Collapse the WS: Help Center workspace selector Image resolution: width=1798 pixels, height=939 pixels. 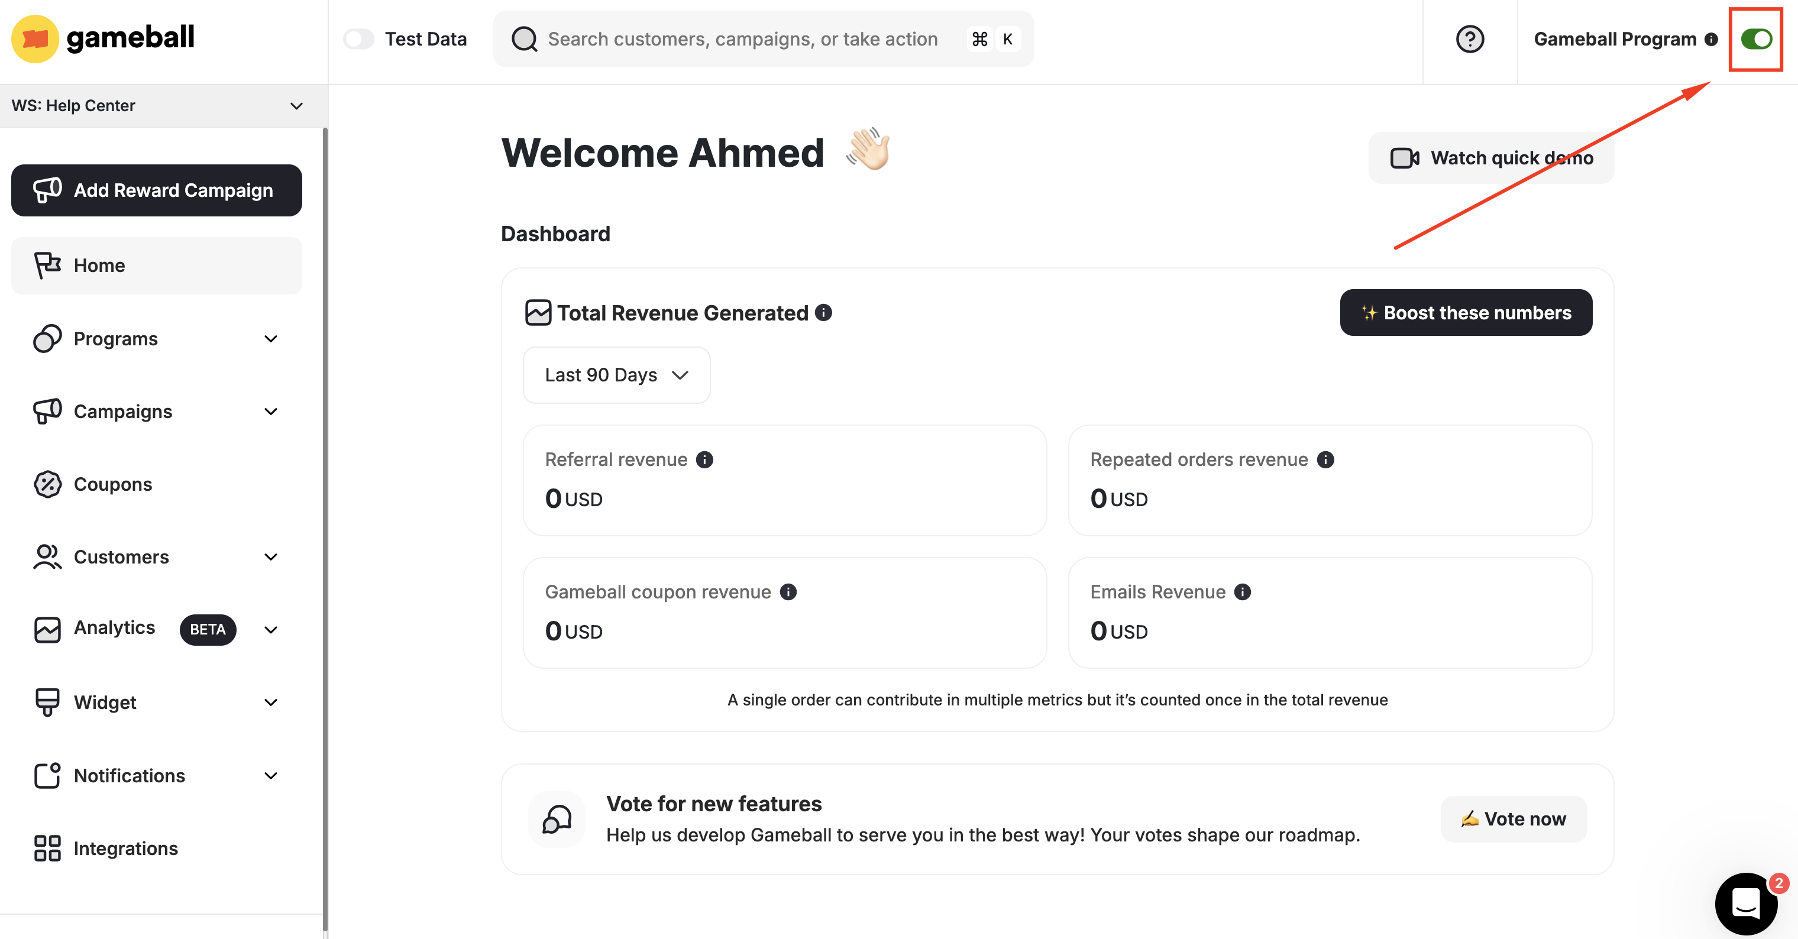tap(296, 106)
